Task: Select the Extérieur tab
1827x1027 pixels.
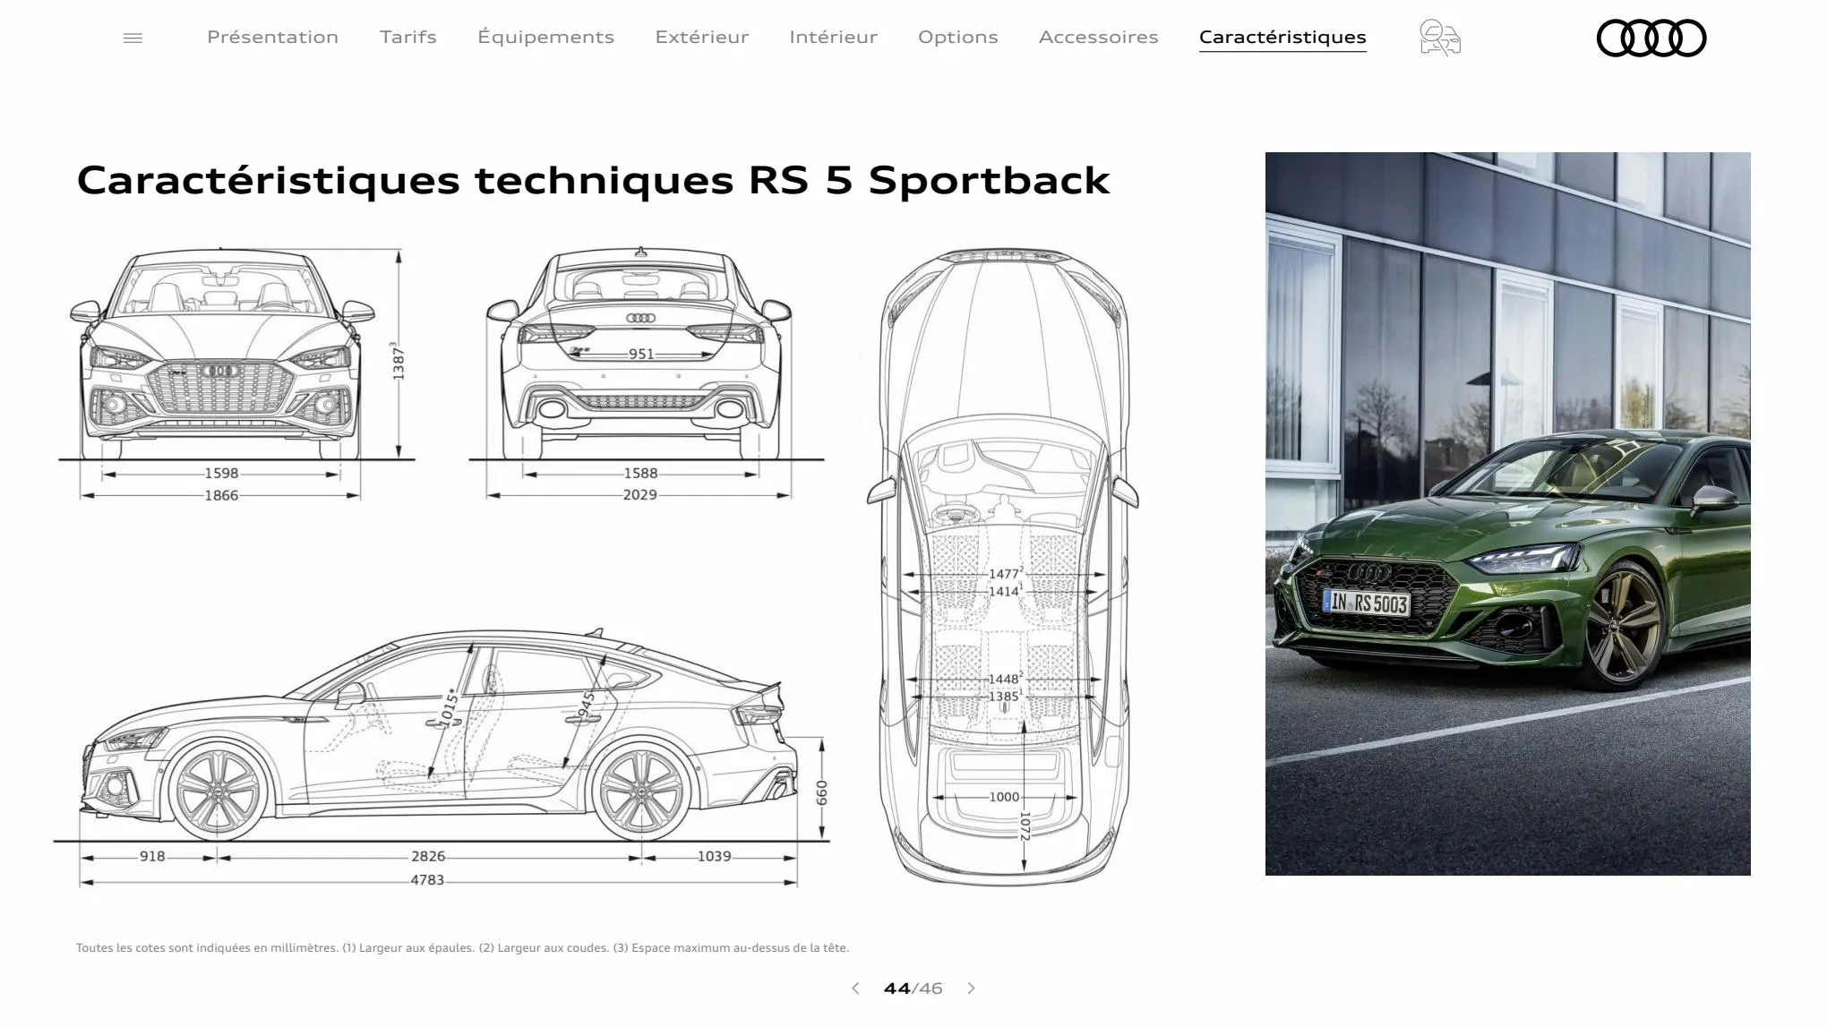Action: (x=701, y=37)
